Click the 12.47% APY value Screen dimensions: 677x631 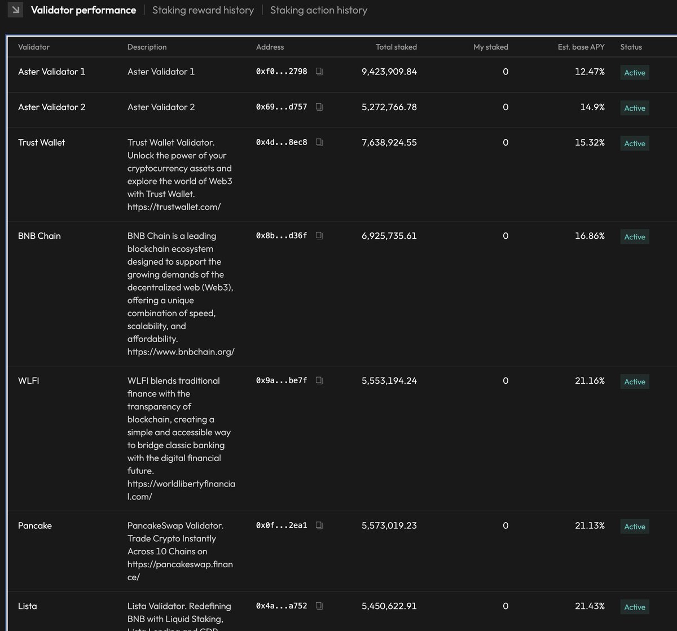[x=590, y=72]
